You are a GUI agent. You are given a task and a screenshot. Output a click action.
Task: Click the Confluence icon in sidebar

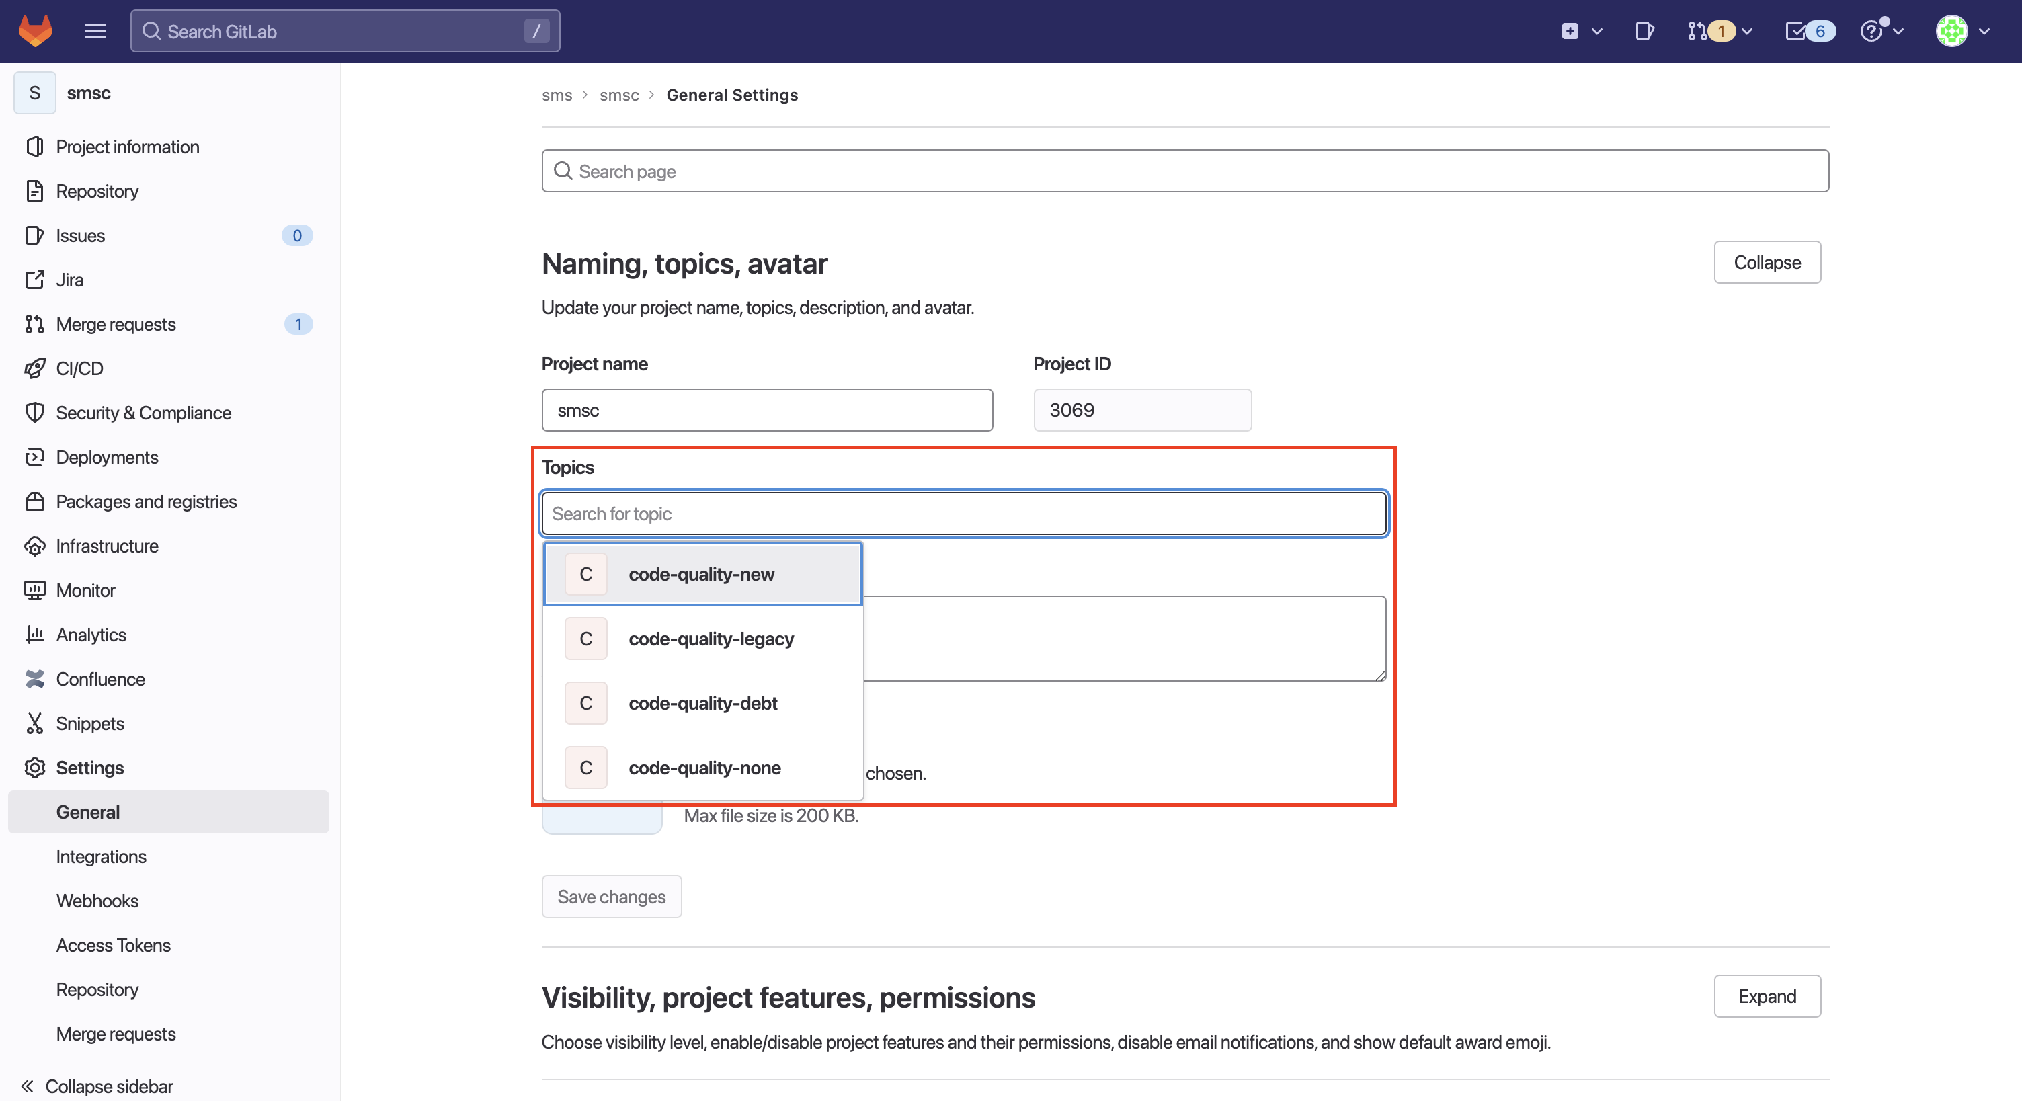click(34, 679)
